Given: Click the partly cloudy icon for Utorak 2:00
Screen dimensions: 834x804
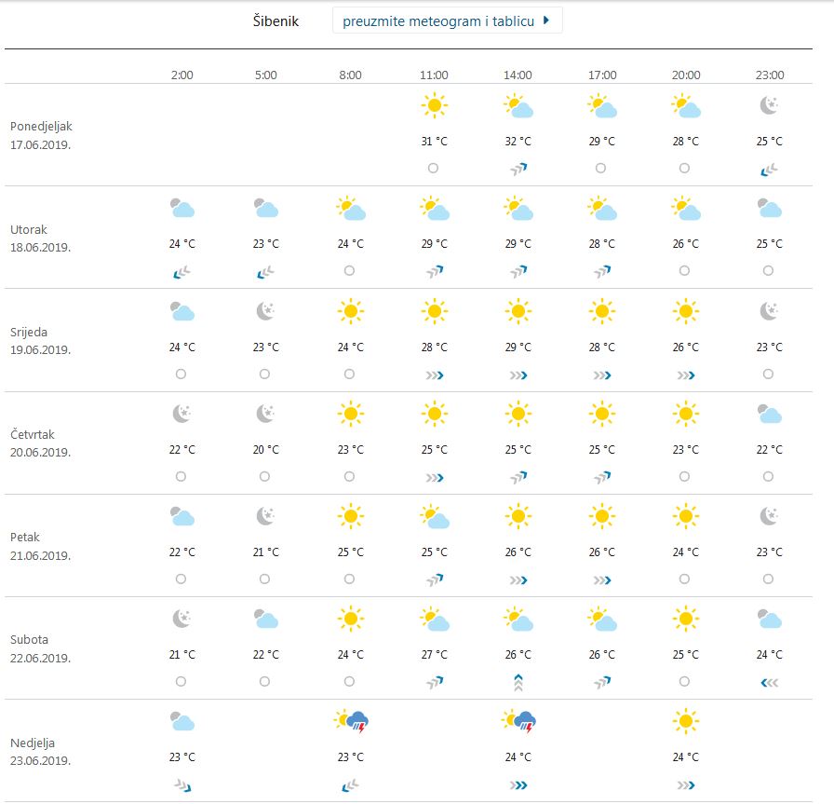Looking at the screenshot, I should pyautogui.click(x=182, y=208).
